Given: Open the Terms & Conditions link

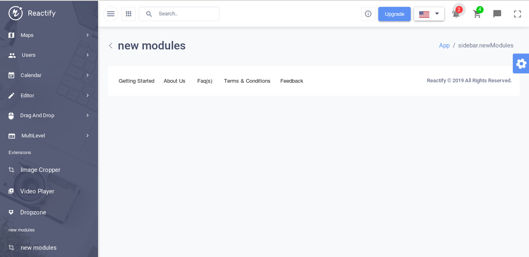Looking at the screenshot, I should tap(247, 81).
